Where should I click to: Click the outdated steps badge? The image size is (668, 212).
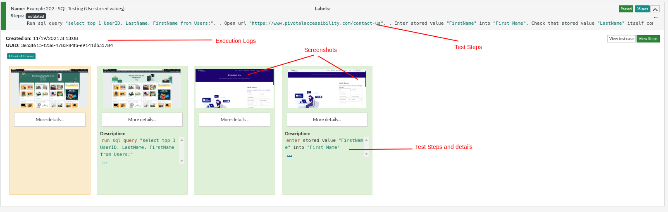pos(36,16)
